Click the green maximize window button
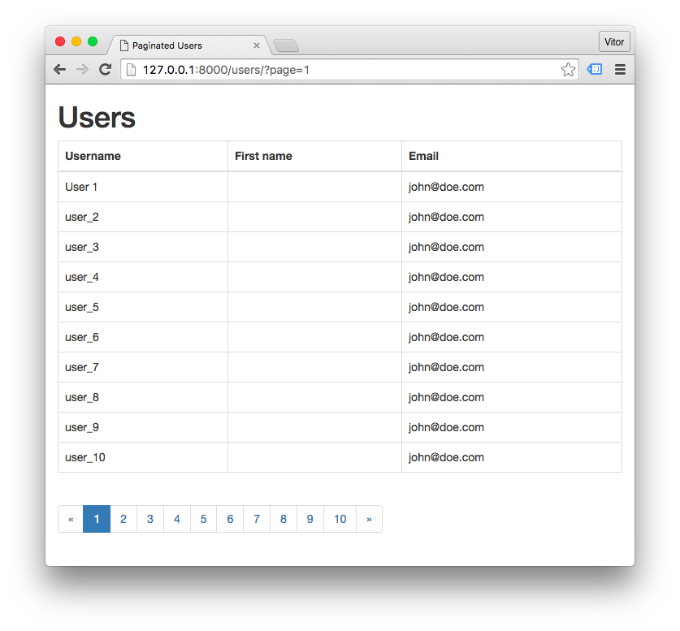 pyautogui.click(x=93, y=41)
